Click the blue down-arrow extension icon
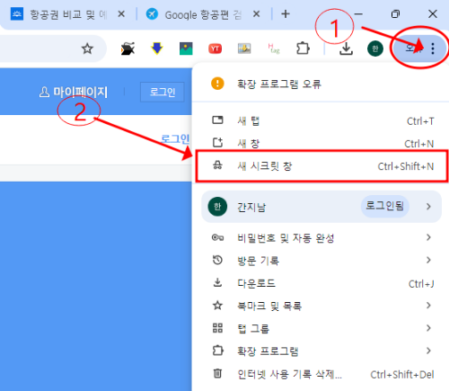Image resolution: width=449 pixels, height=391 pixels. point(156,49)
